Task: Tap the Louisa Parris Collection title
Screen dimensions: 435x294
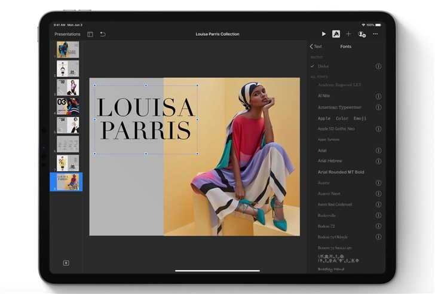Action: pos(217,34)
